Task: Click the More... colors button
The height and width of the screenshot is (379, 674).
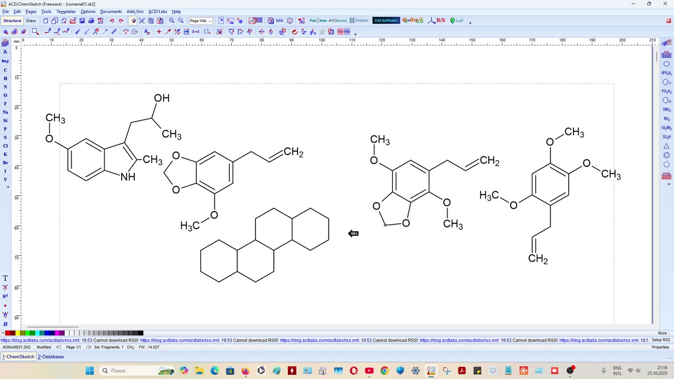Action: pyautogui.click(x=663, y=333)
